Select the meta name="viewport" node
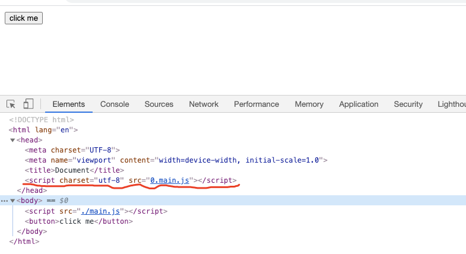 (176, 160)
